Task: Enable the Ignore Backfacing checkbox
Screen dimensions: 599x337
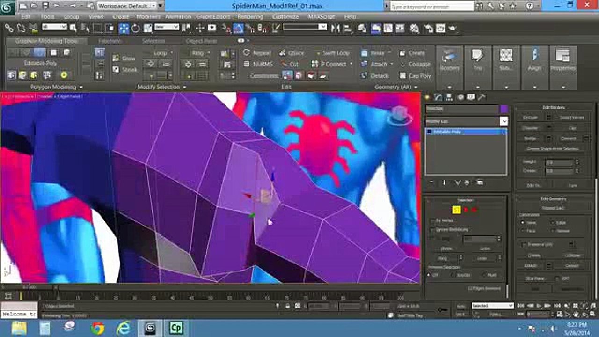Action: pos(432,230)
